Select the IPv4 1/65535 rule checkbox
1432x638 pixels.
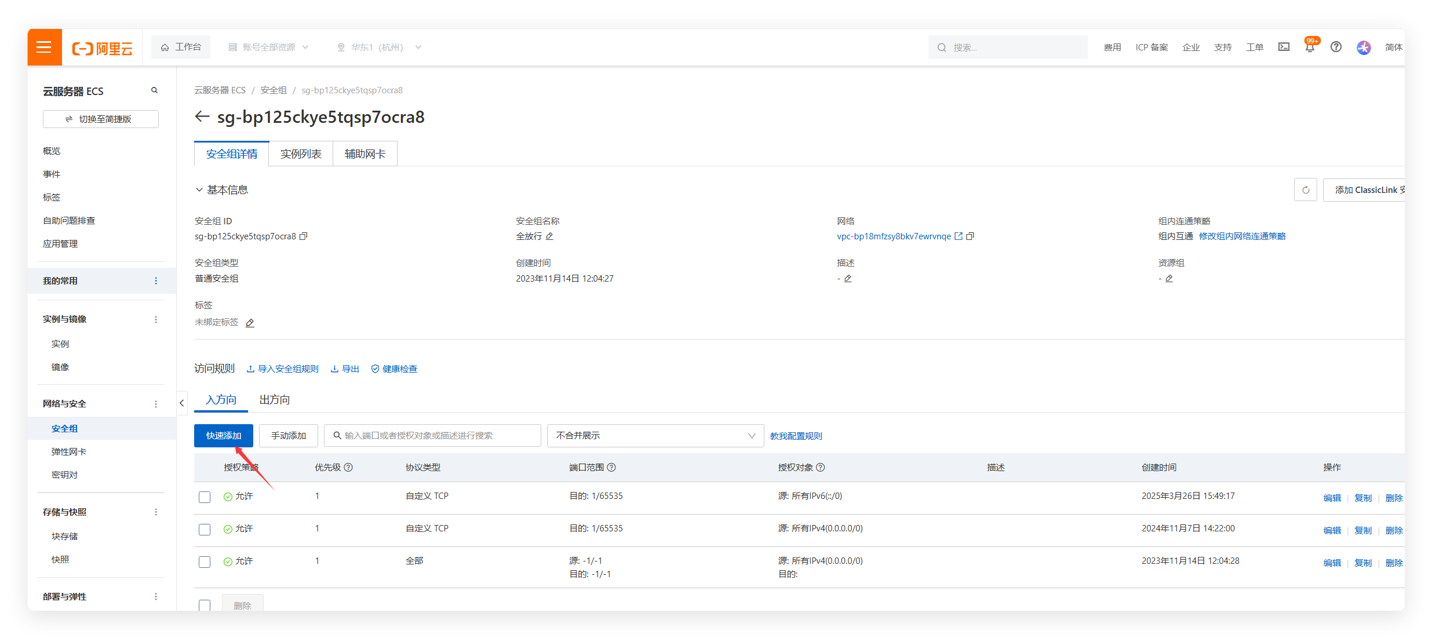(205, 530)
